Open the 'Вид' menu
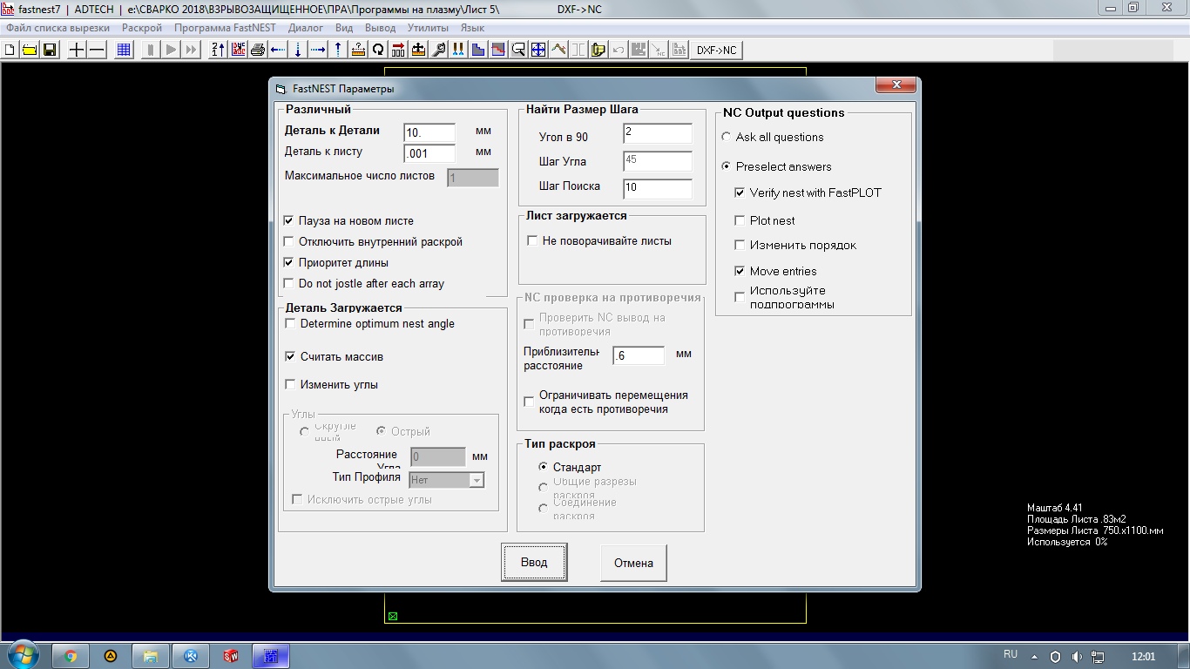The width and height of the screenshot is (1190, 669). (x=344, y=28)
